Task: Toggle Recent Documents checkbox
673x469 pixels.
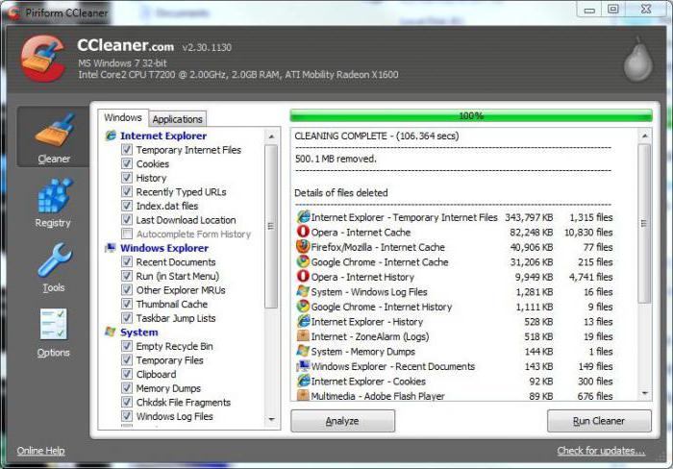Action: tap(127, 261)
